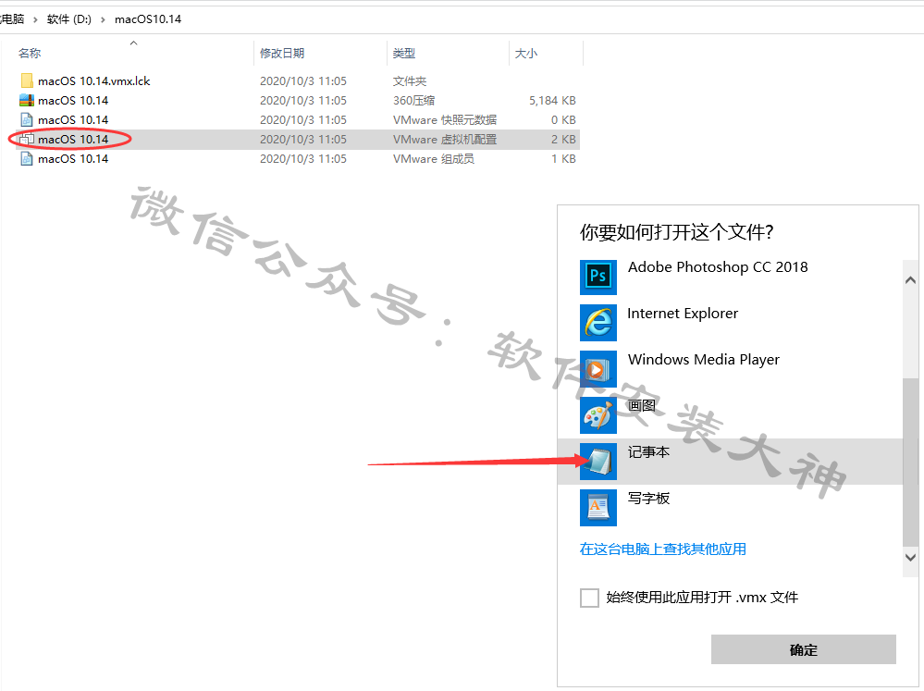924x691 pixels.
Task: Select the 写字板 WordPad icon
Action: pos(598,508)
